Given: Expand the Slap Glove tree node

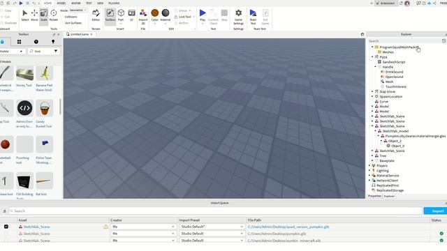Looking at the screenshot, I should [x=372, y=91].
